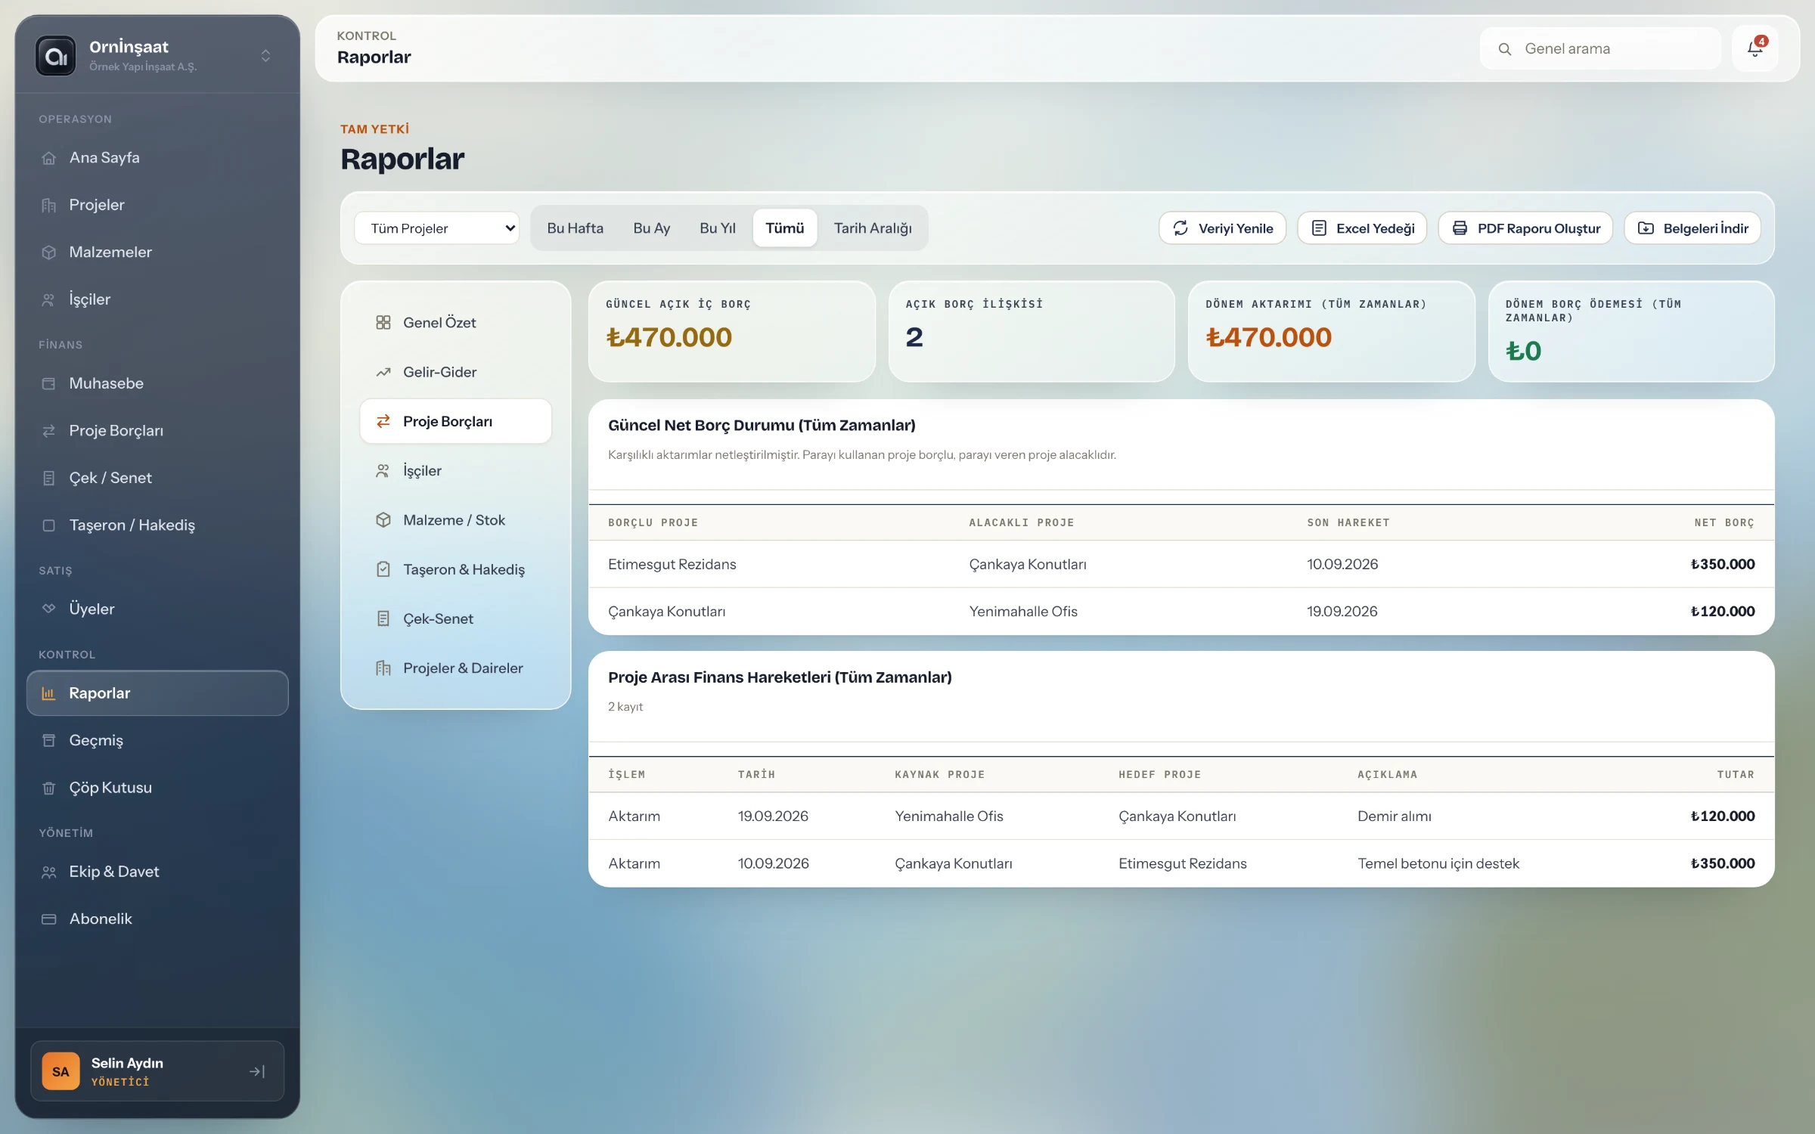The width and height of the screenshot is (1815, 1134).
Task: Open Muhasebe in the sidebar
Action: (x=157, y=383)
